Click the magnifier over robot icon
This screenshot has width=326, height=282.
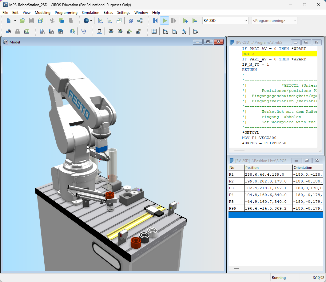42,31
